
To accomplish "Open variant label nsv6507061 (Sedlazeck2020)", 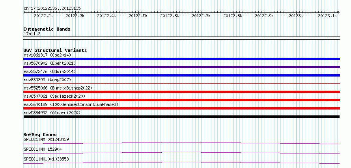I will (x=54, y=96).
